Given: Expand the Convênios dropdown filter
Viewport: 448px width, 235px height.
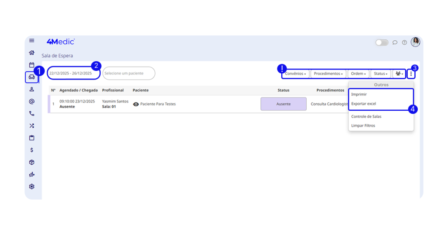Looking at the screenshot, I should click(295, 74).
